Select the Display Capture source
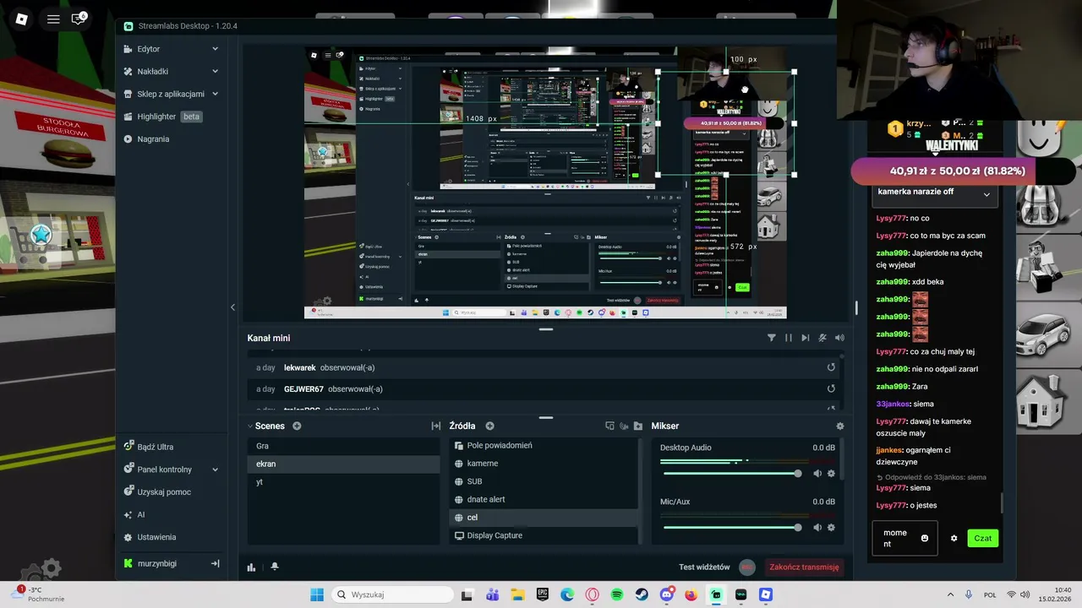This screenshot has width=1082, height=608. [x=544, y=535]
